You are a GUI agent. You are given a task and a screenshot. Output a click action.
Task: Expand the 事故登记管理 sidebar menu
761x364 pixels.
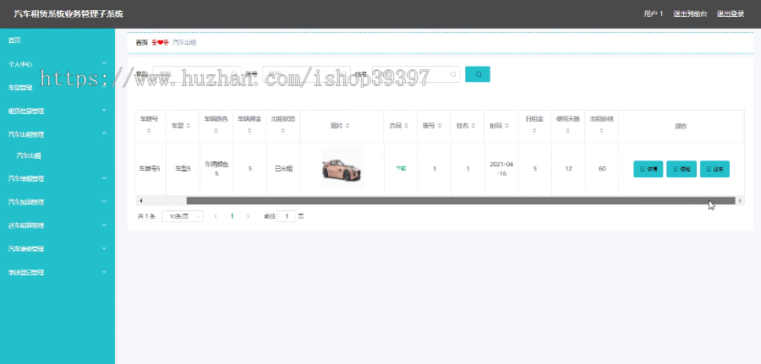point(57,273)
